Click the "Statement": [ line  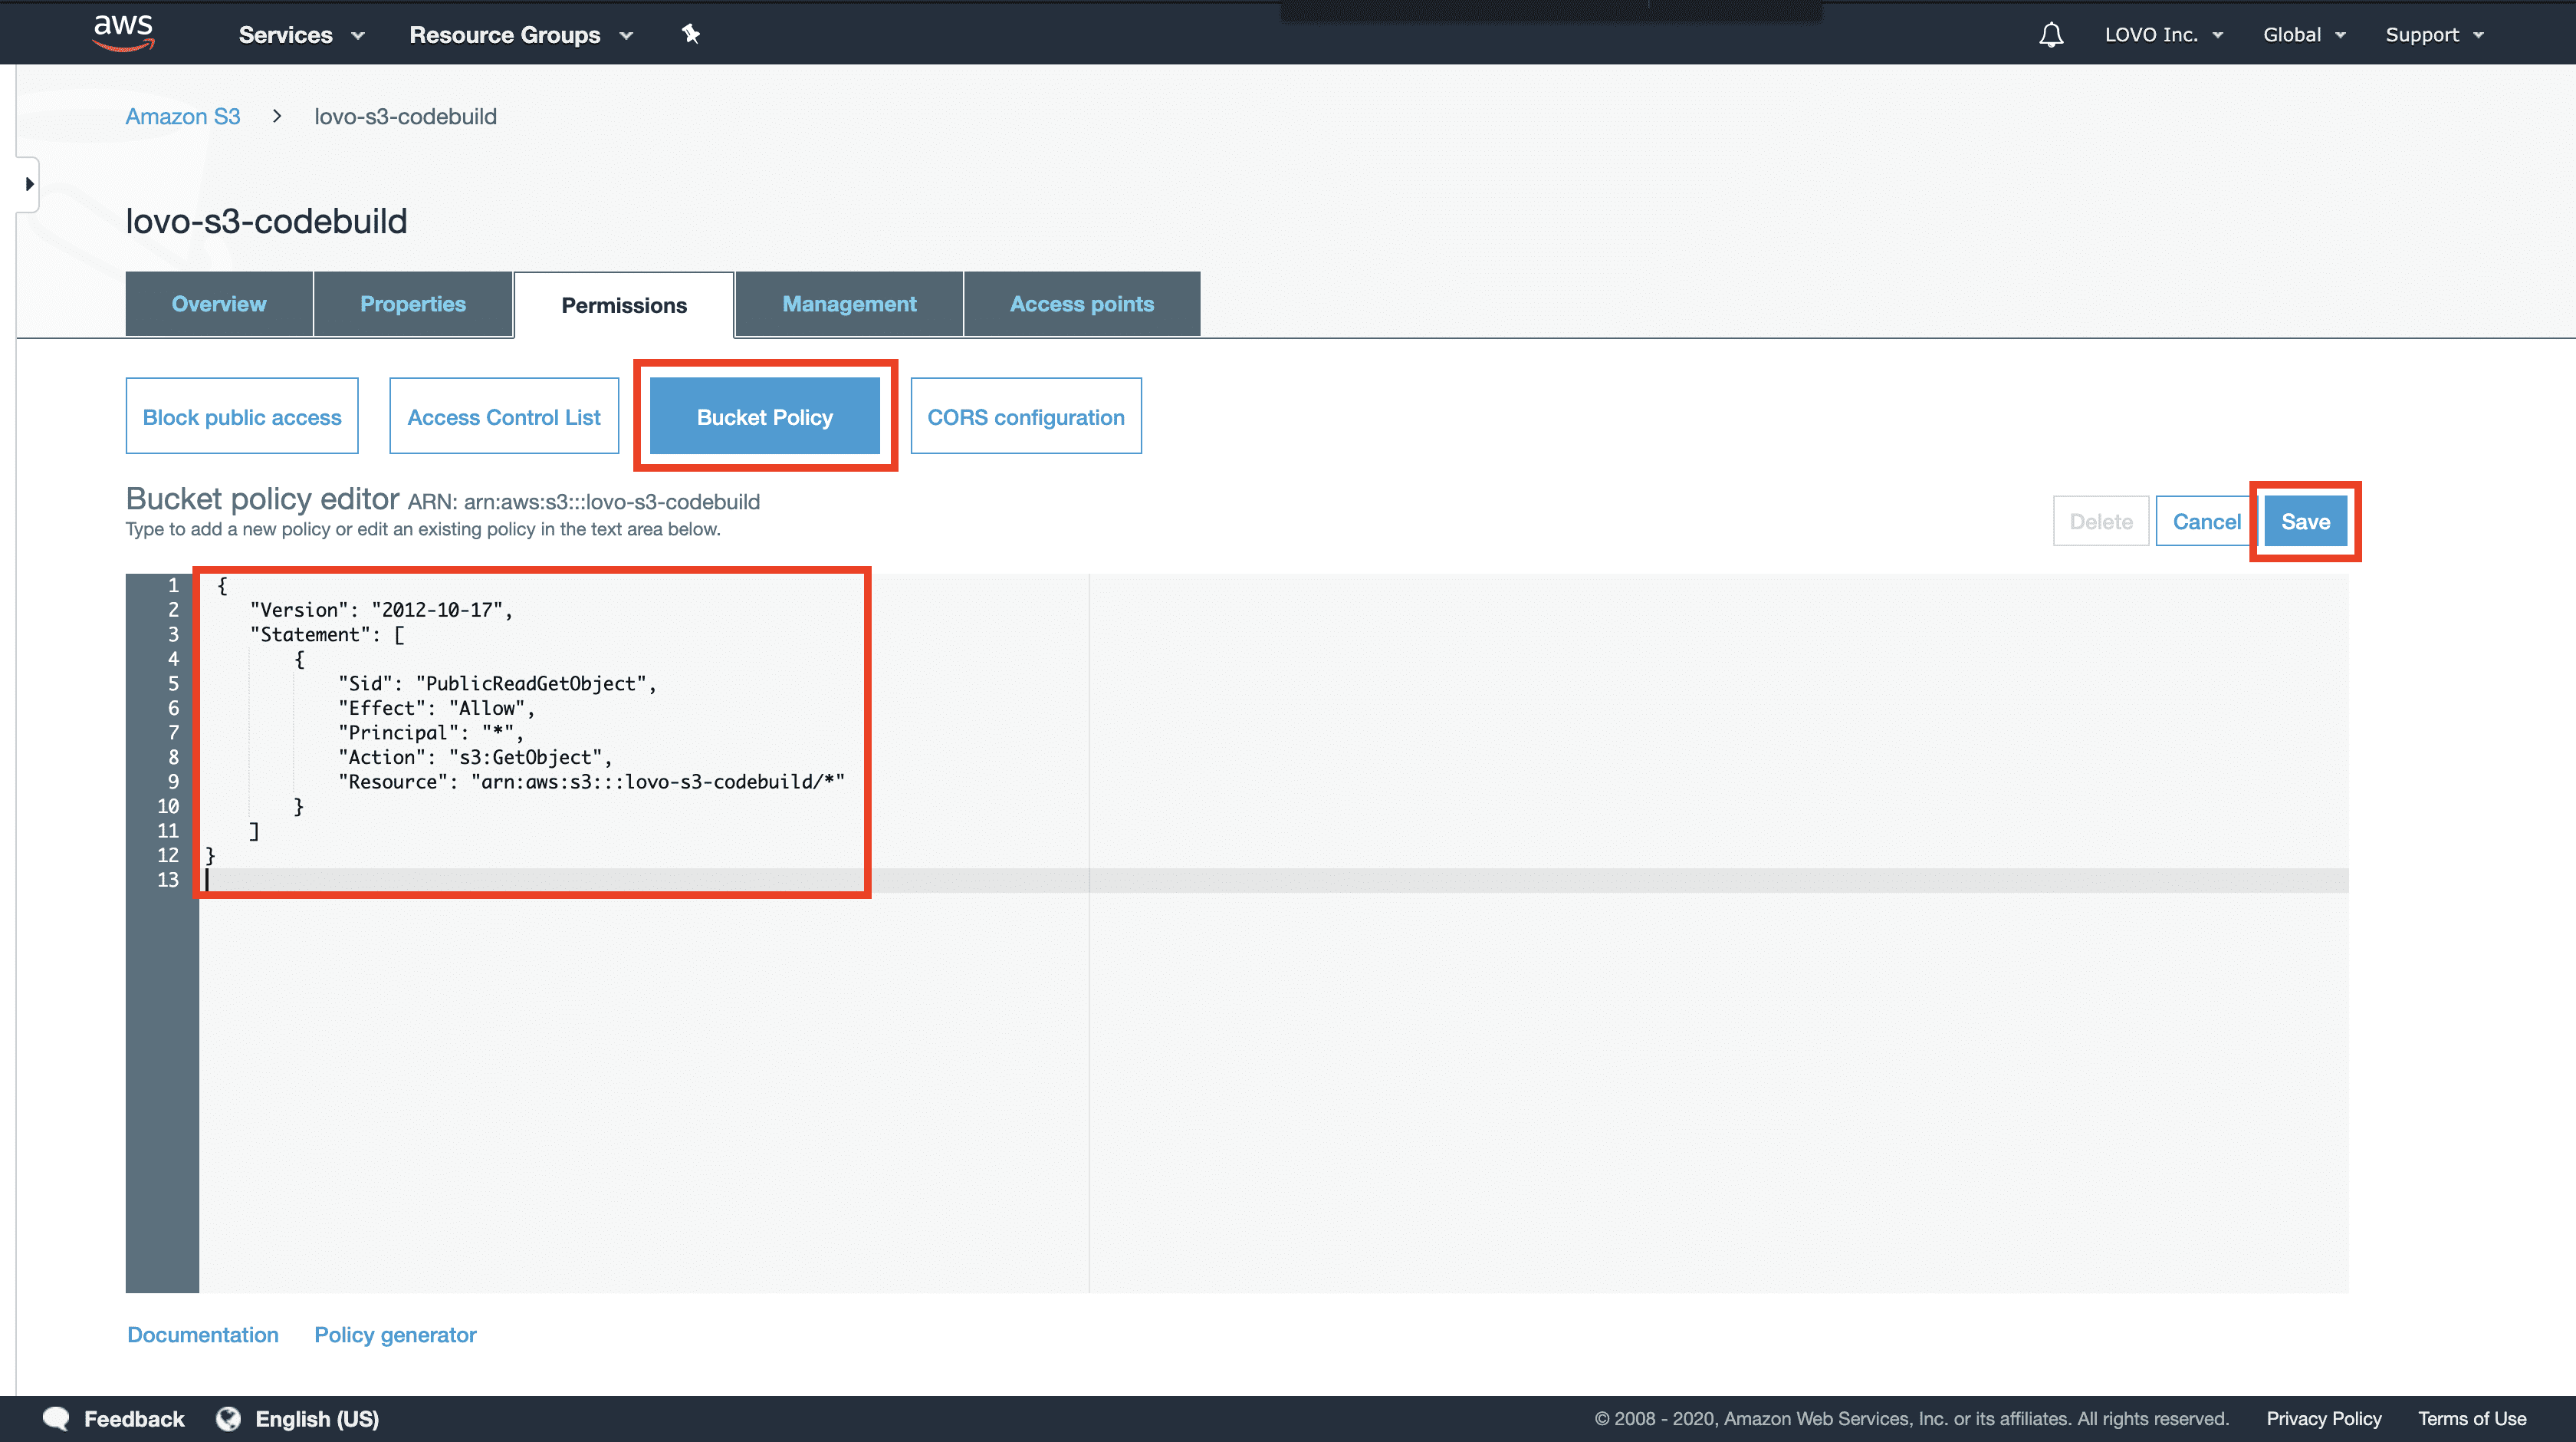327,634
